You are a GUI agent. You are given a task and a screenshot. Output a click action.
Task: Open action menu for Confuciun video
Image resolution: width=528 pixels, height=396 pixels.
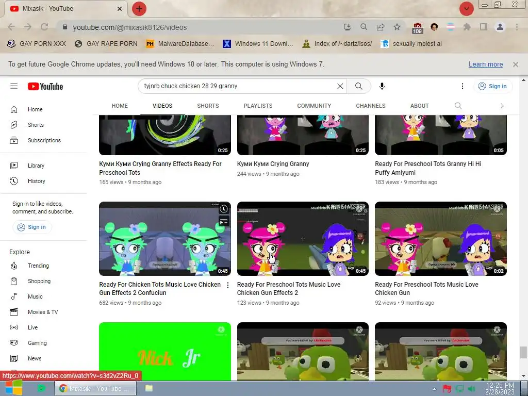click(228, 285)
